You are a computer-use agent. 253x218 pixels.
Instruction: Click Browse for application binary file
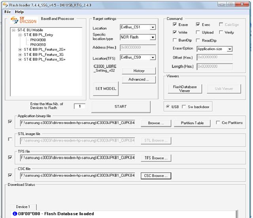156,123
